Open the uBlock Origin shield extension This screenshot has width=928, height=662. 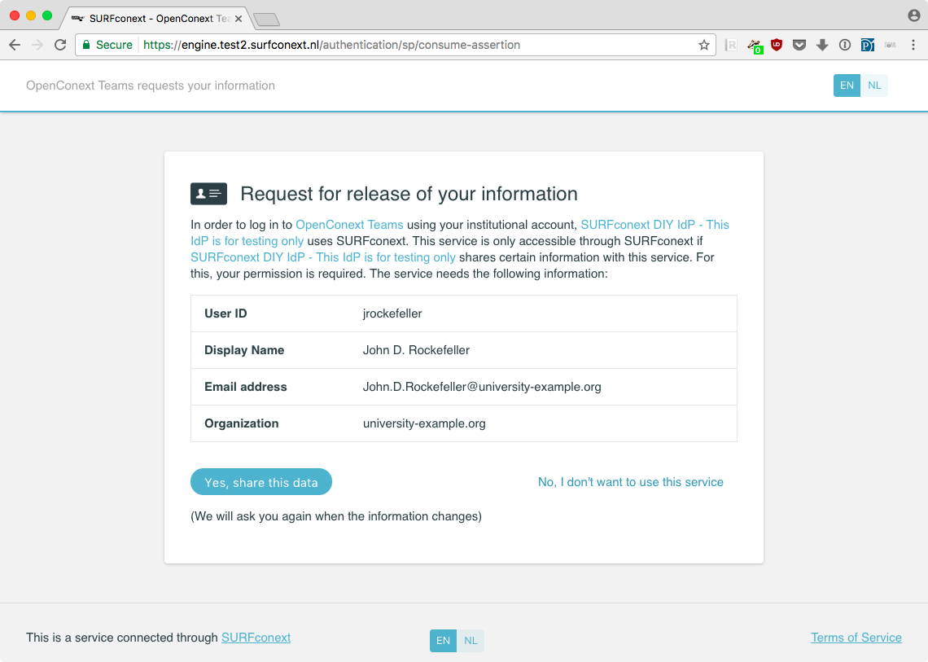pos(777,45)
